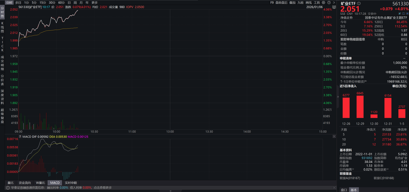Switch to the 5分 minute chart
409x192 pixels.
coord(34,2)
